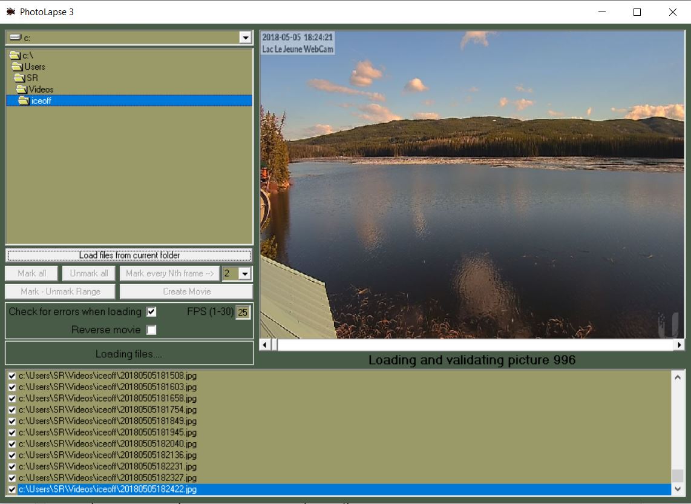This screenshot has width=691, height=504.
Task: Click the Create Movie button
Action: tap(186, 291)
